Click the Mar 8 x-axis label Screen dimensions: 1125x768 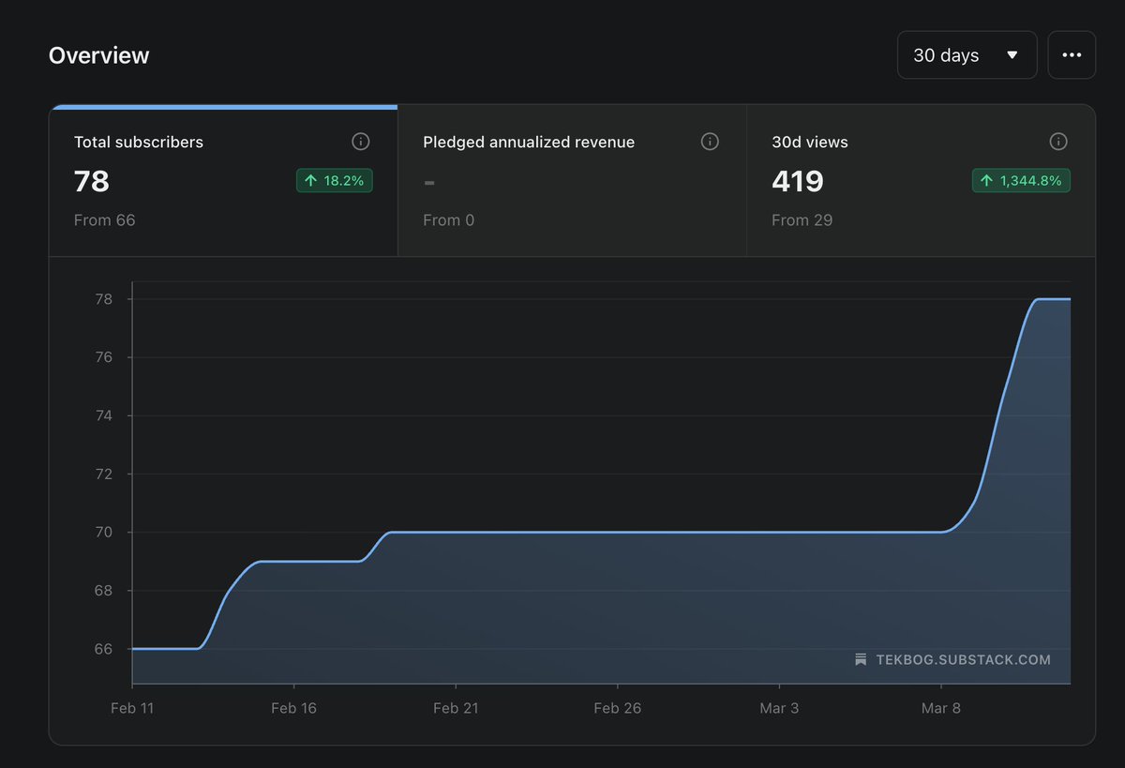941,708
